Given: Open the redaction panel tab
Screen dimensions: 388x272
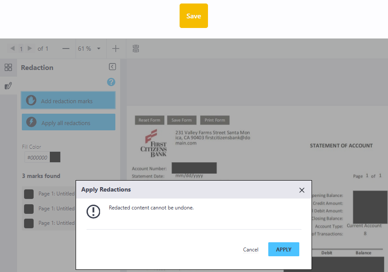Looking at the screenshot, I should click(8, 86).
